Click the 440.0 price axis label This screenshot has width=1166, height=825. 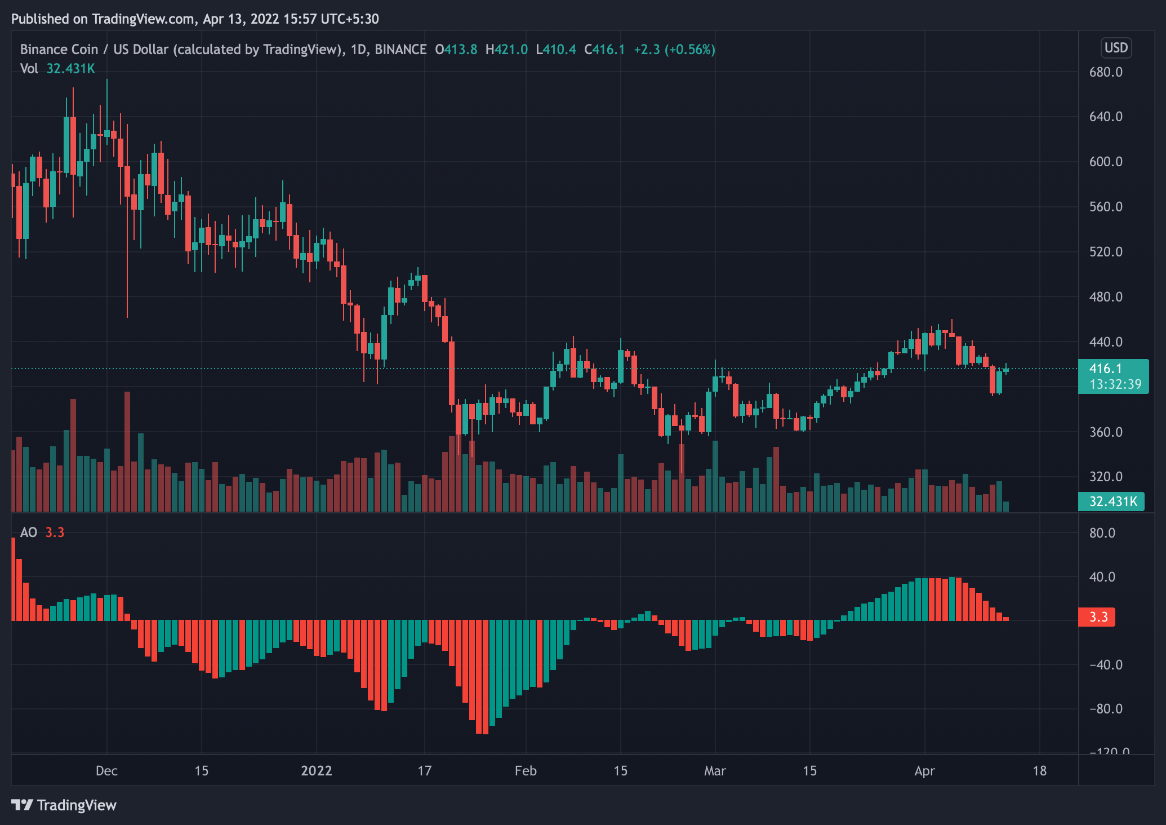coord(1106,342)
